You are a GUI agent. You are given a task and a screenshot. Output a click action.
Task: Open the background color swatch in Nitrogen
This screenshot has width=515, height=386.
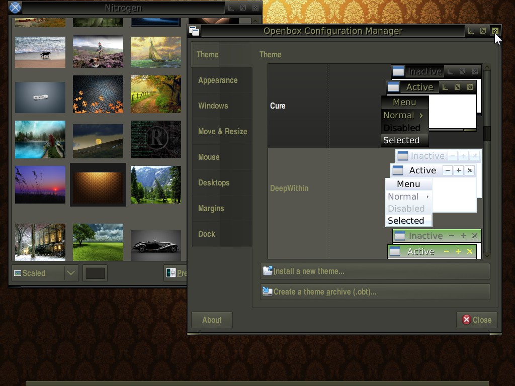(x=95, y=273)
